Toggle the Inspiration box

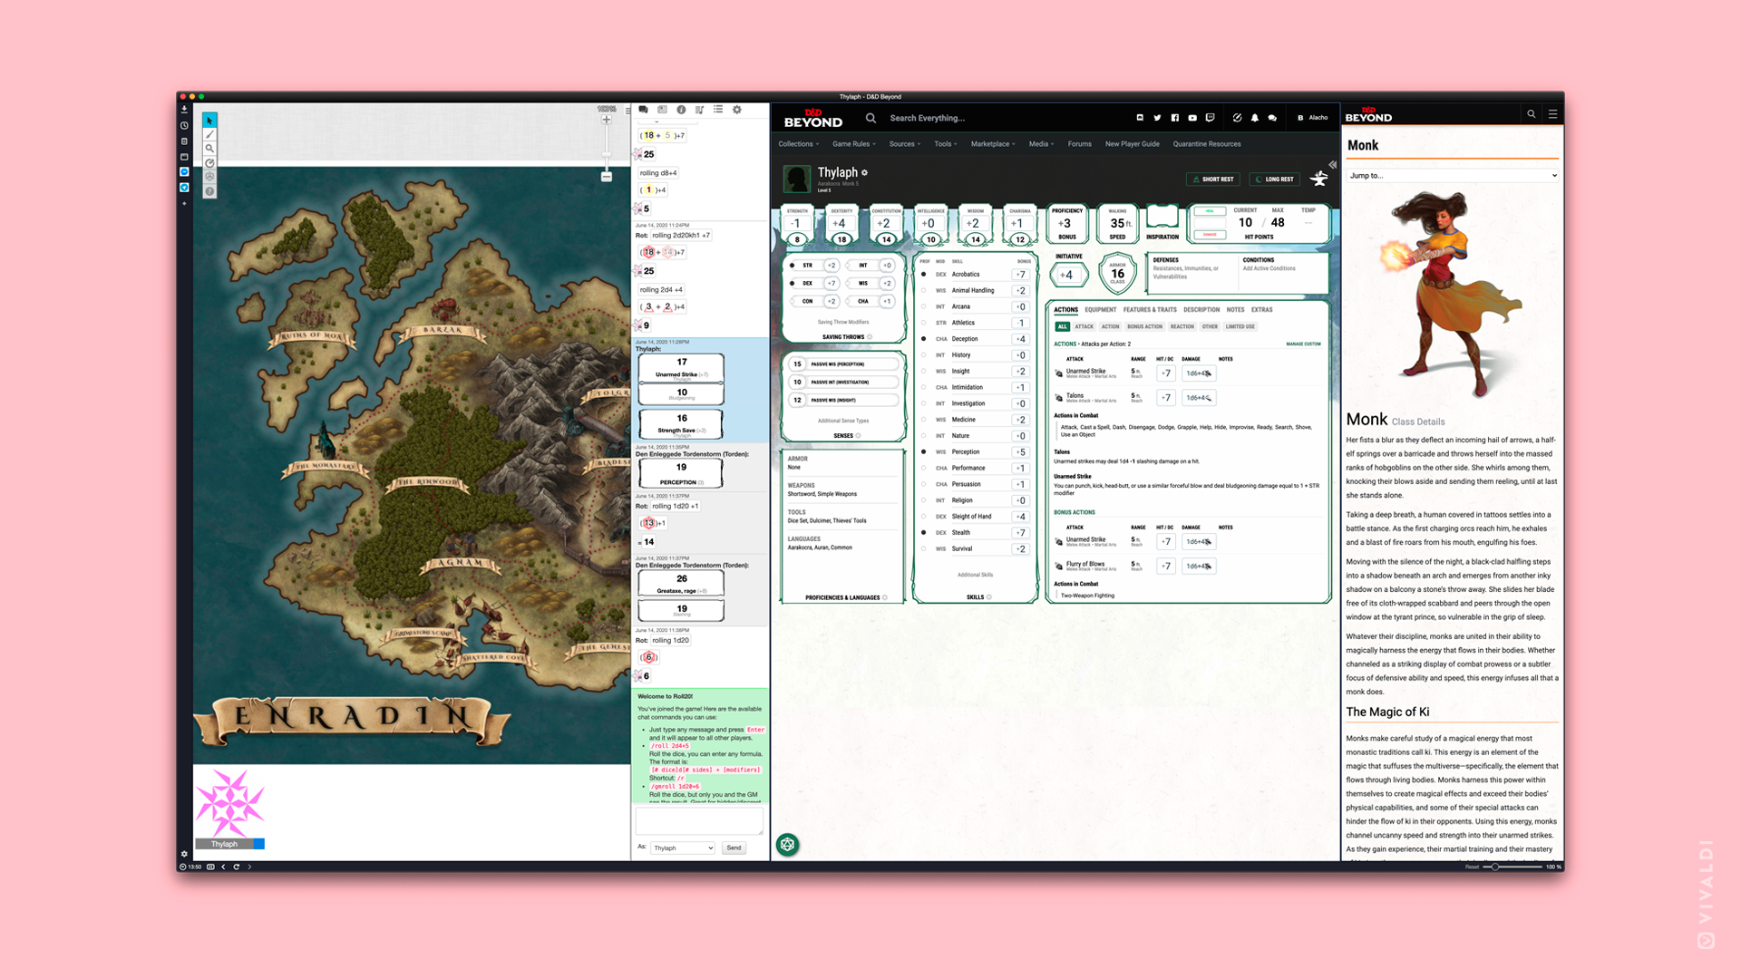[x=1162, y=218]
